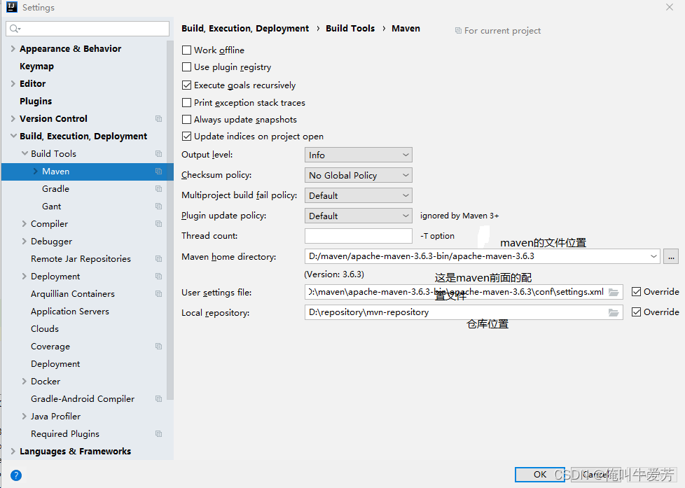Expand the Docker tree node

24,381
